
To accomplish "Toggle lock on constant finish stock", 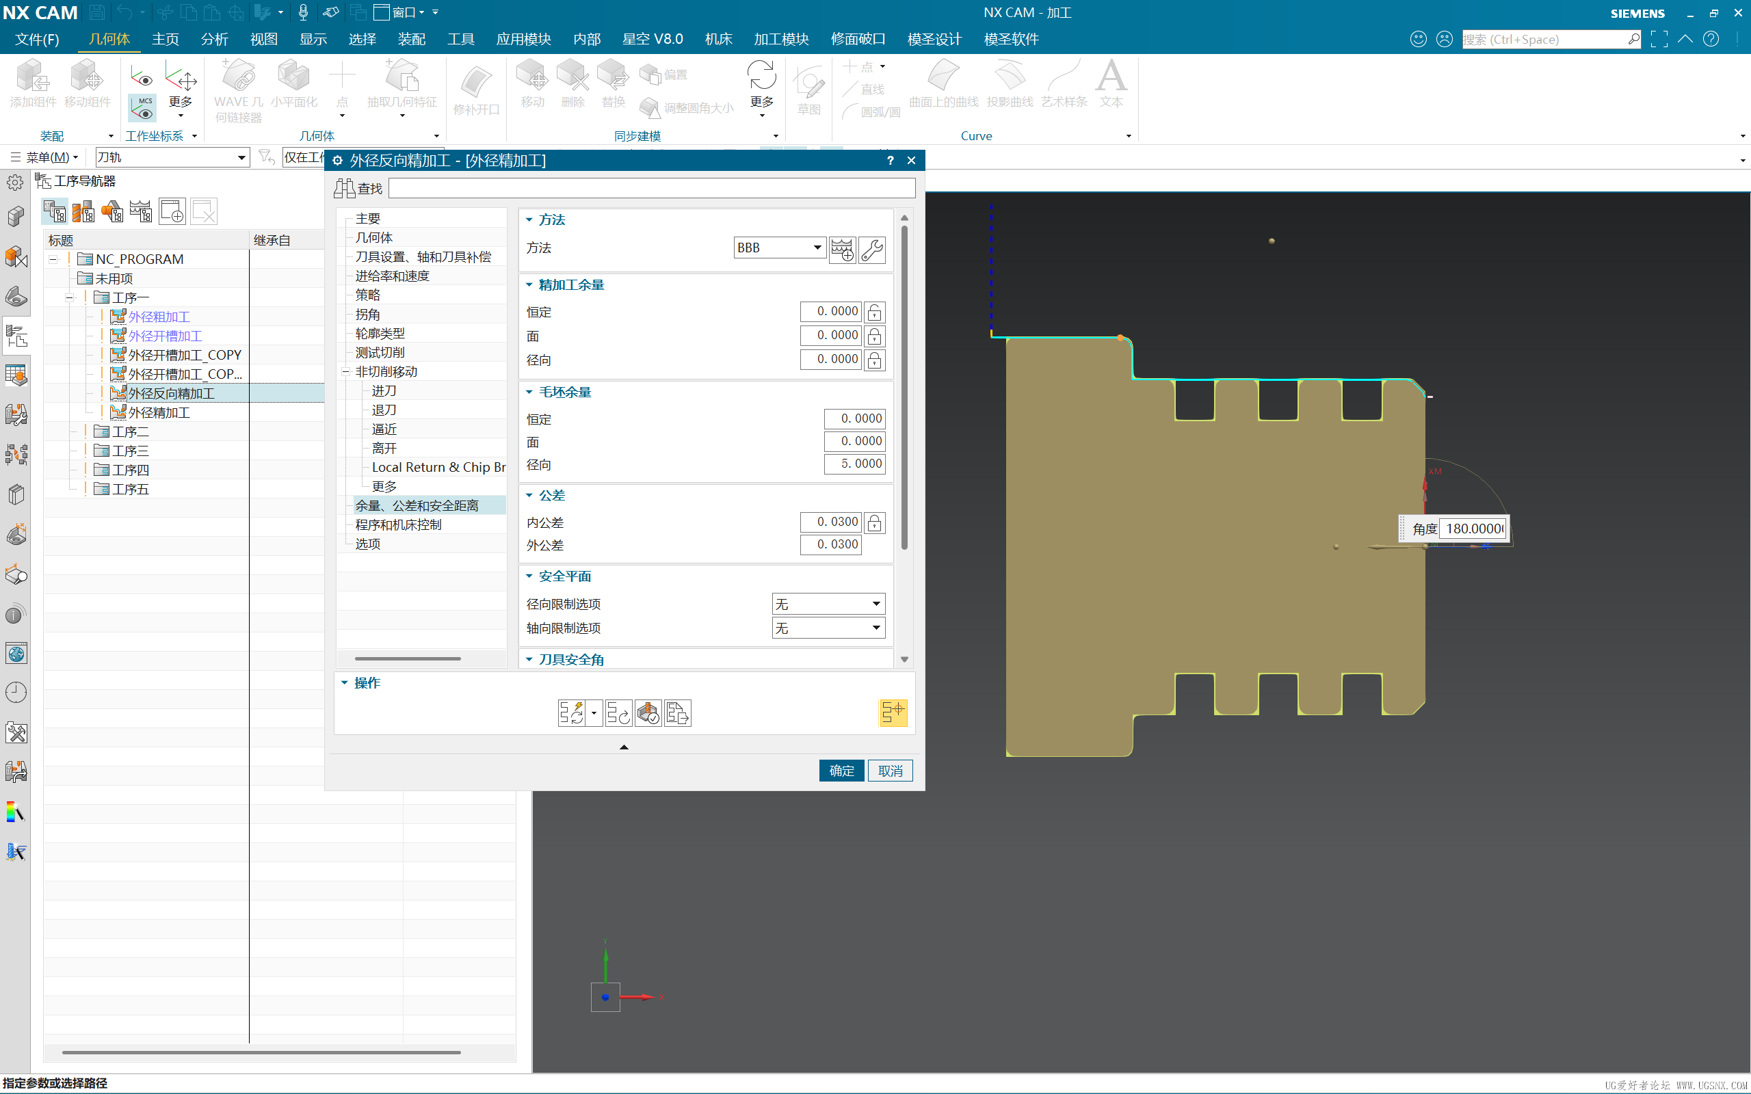I will point(875,312).
